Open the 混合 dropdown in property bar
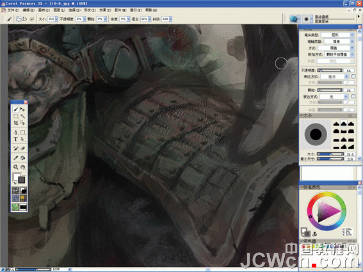This screenshot has height=272, width=363. click(149, 19)
